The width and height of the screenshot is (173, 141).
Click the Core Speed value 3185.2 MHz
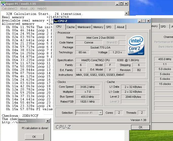(88, 87)
